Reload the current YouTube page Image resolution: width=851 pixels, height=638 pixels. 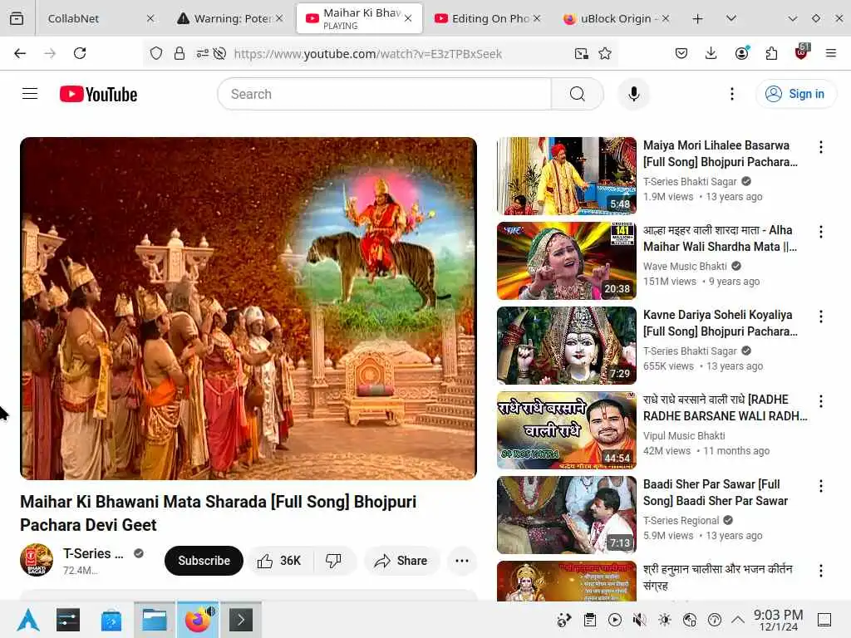click(x=80, y=53)
